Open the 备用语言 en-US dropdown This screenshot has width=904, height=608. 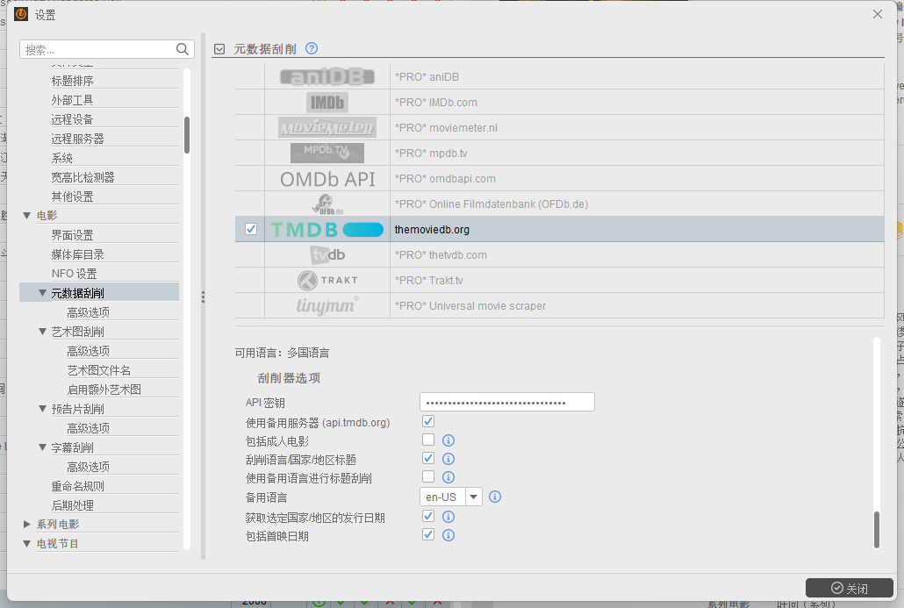click(473, 497)
